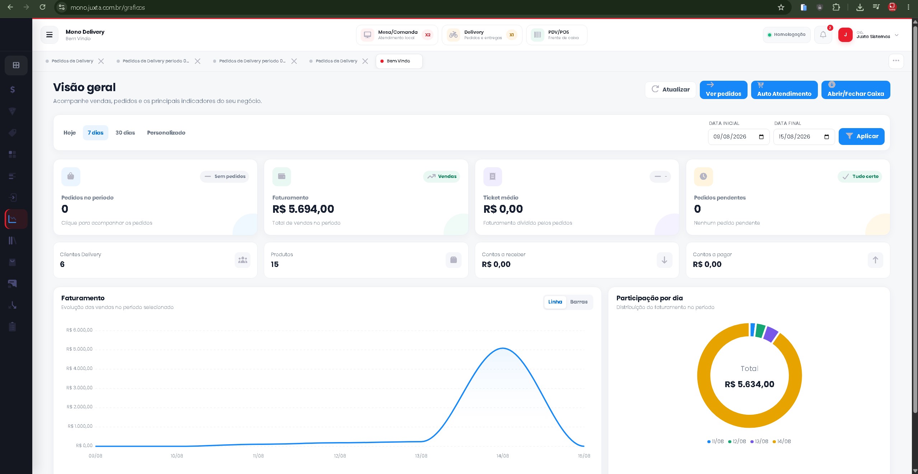918x474 pixels.
Task: Close the last Pedidos de Delivery tab
Action: click(365, 61)
